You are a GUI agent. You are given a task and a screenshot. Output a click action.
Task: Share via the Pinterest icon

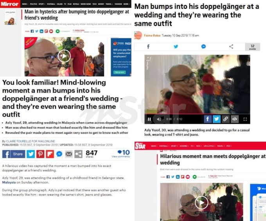40,154
